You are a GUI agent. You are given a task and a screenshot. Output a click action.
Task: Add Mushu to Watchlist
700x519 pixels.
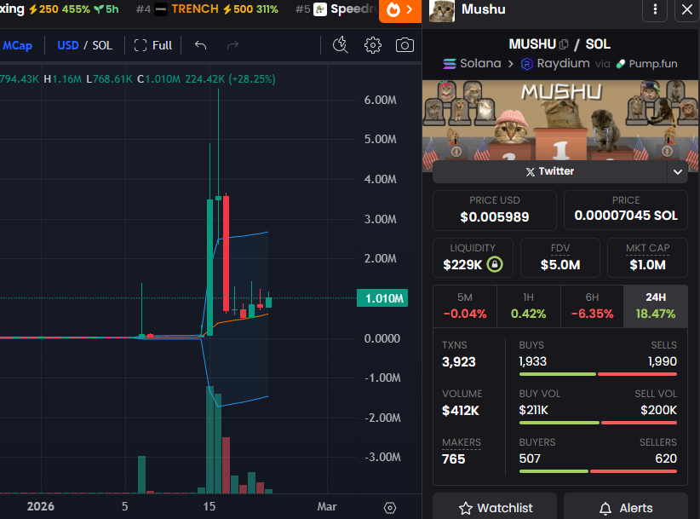(x=495, y=507)
